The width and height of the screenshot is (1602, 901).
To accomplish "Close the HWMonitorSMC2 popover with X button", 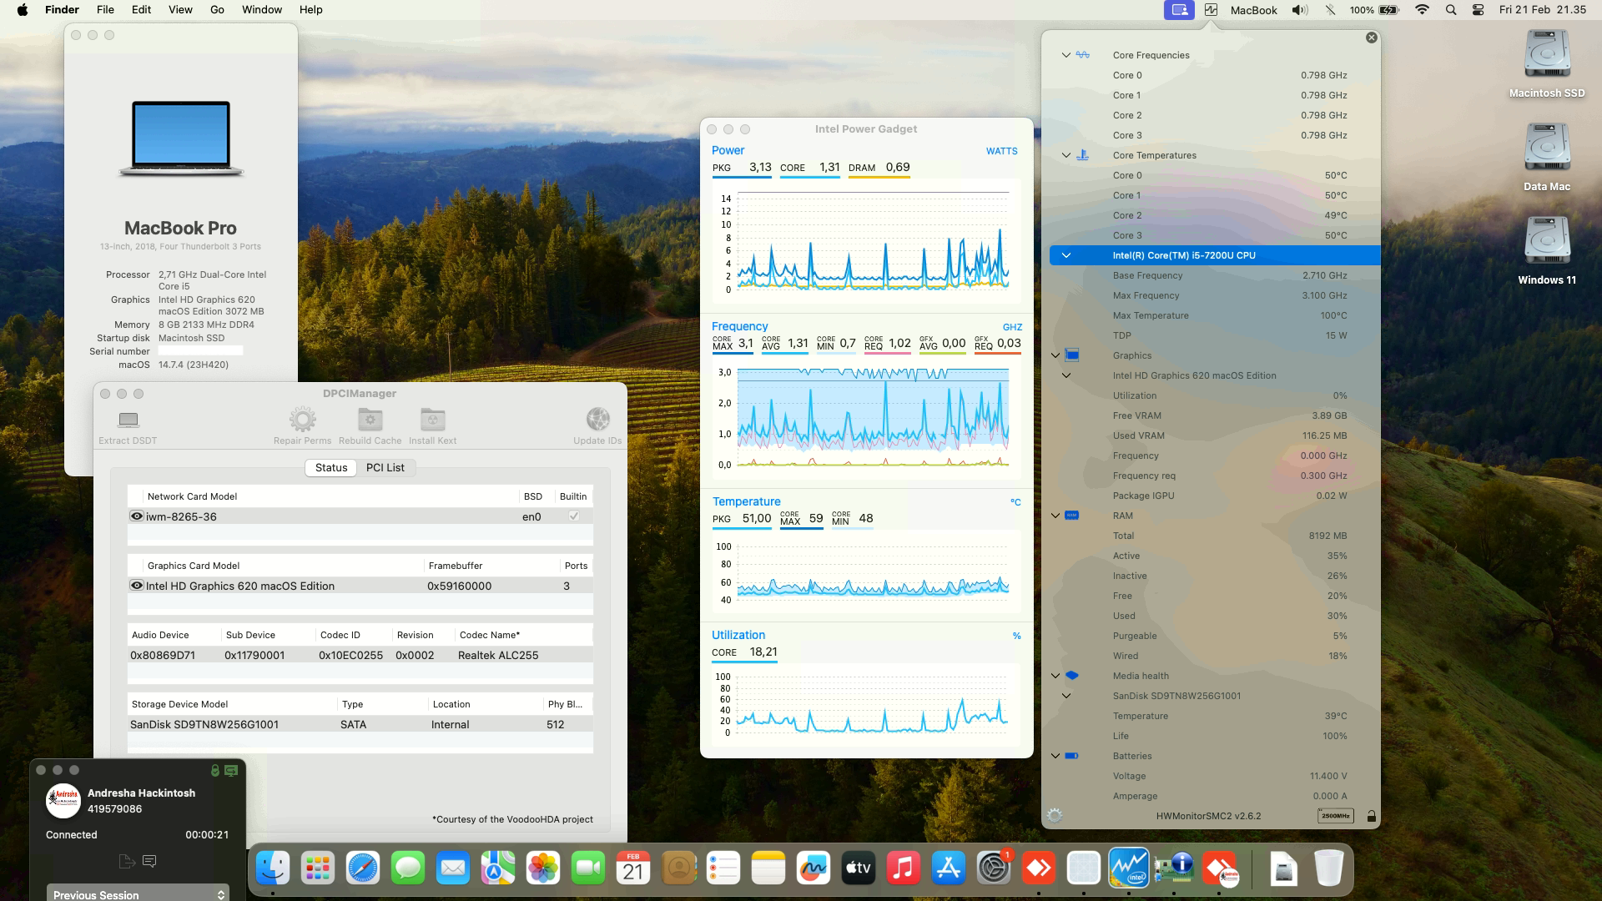I will point(1371,38).
